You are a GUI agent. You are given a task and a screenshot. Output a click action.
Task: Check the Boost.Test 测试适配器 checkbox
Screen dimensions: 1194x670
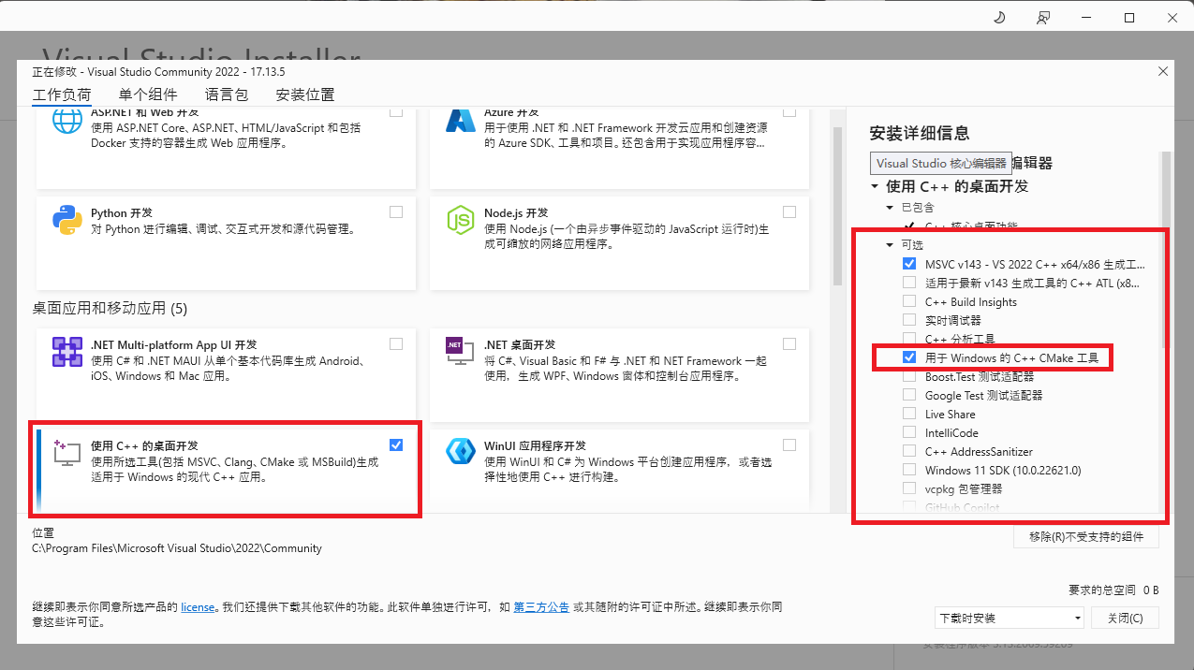coord(909,376)
